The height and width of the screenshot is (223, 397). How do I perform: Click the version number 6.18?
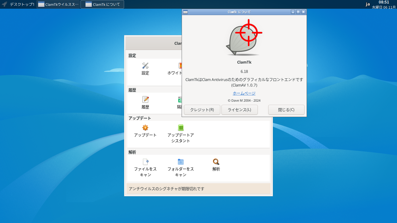(x=244, y=71)
